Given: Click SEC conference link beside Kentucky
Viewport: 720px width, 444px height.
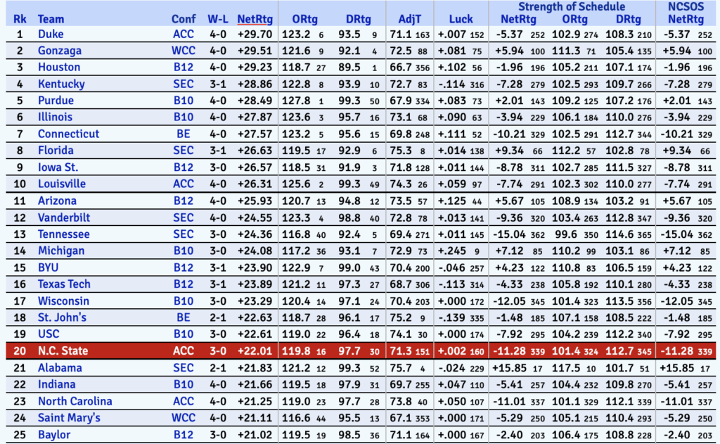Looking at the screenshot, I should click(184, 84).
